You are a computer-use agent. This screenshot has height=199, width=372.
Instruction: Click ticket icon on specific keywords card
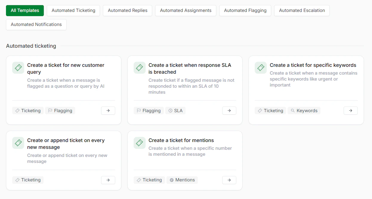[x=261, y=68]
